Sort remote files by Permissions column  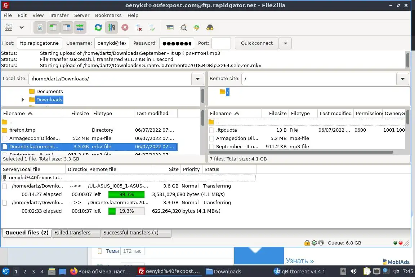[x=369, y=114]
